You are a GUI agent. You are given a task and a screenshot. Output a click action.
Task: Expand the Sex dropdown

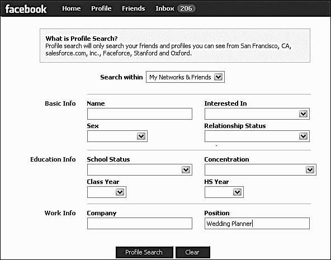click(117, 136)
